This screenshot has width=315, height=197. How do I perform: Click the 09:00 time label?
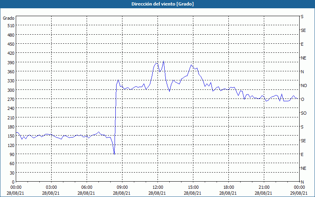tap(122, 188)
